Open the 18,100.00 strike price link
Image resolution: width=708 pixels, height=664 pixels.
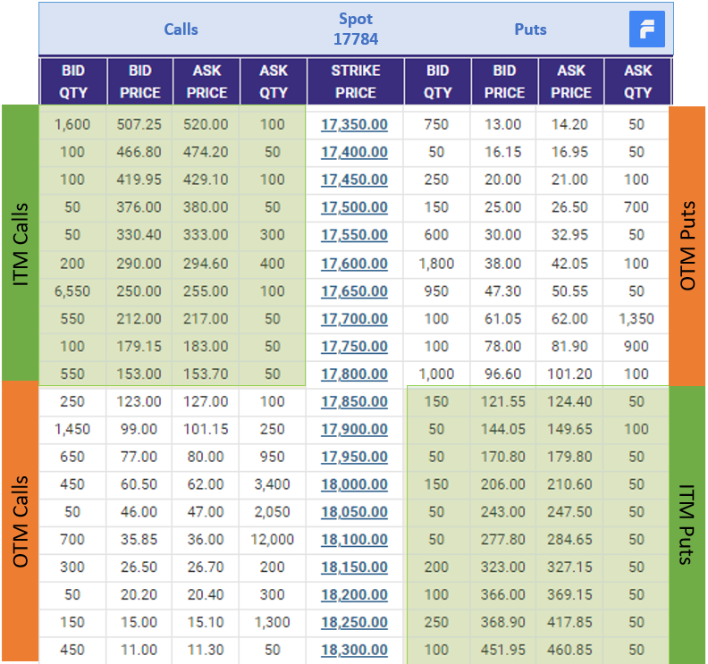[x=355, y=540]
